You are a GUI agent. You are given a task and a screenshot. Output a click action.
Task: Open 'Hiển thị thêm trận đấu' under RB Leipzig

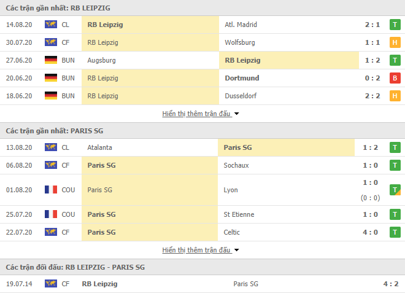196,114
